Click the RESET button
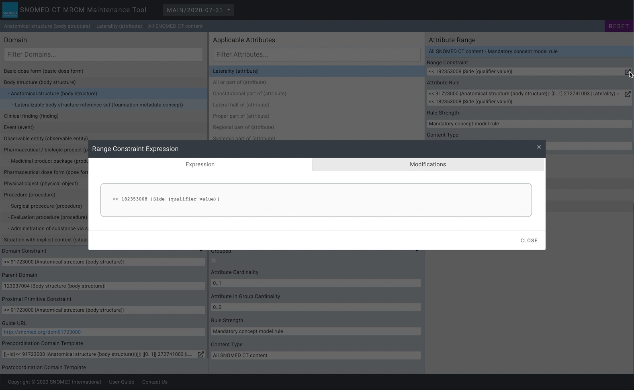634x390 pixels. (x=619, y=26)
